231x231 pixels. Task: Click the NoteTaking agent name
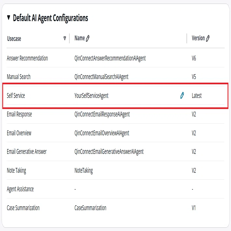tap(84, 170)
